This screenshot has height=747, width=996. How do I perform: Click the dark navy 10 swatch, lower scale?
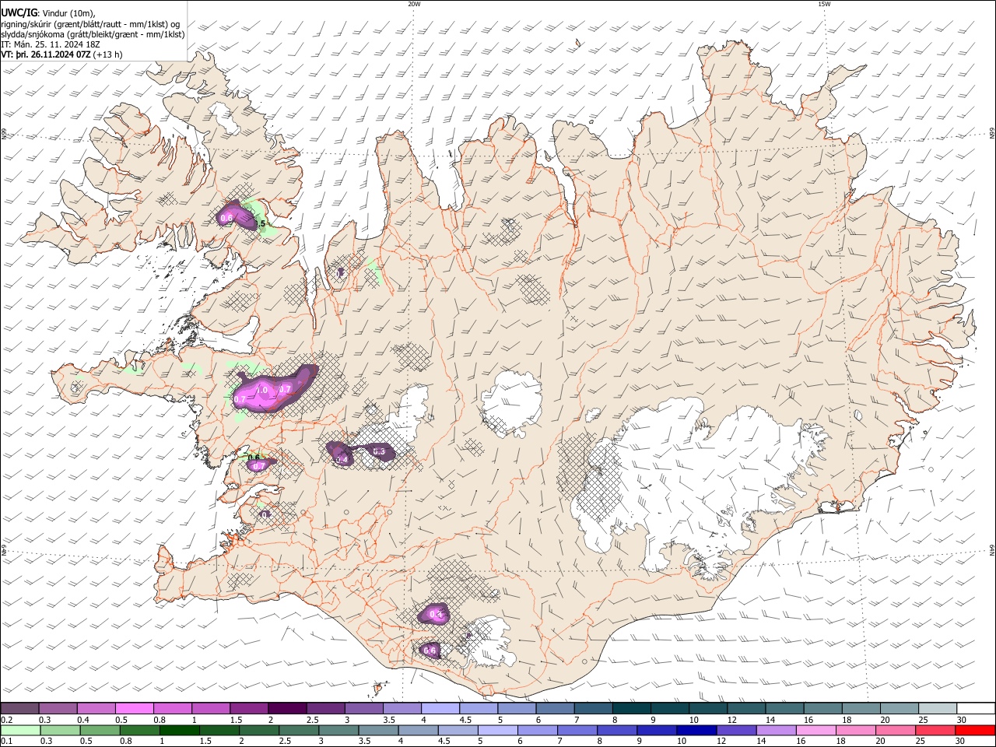696,730
